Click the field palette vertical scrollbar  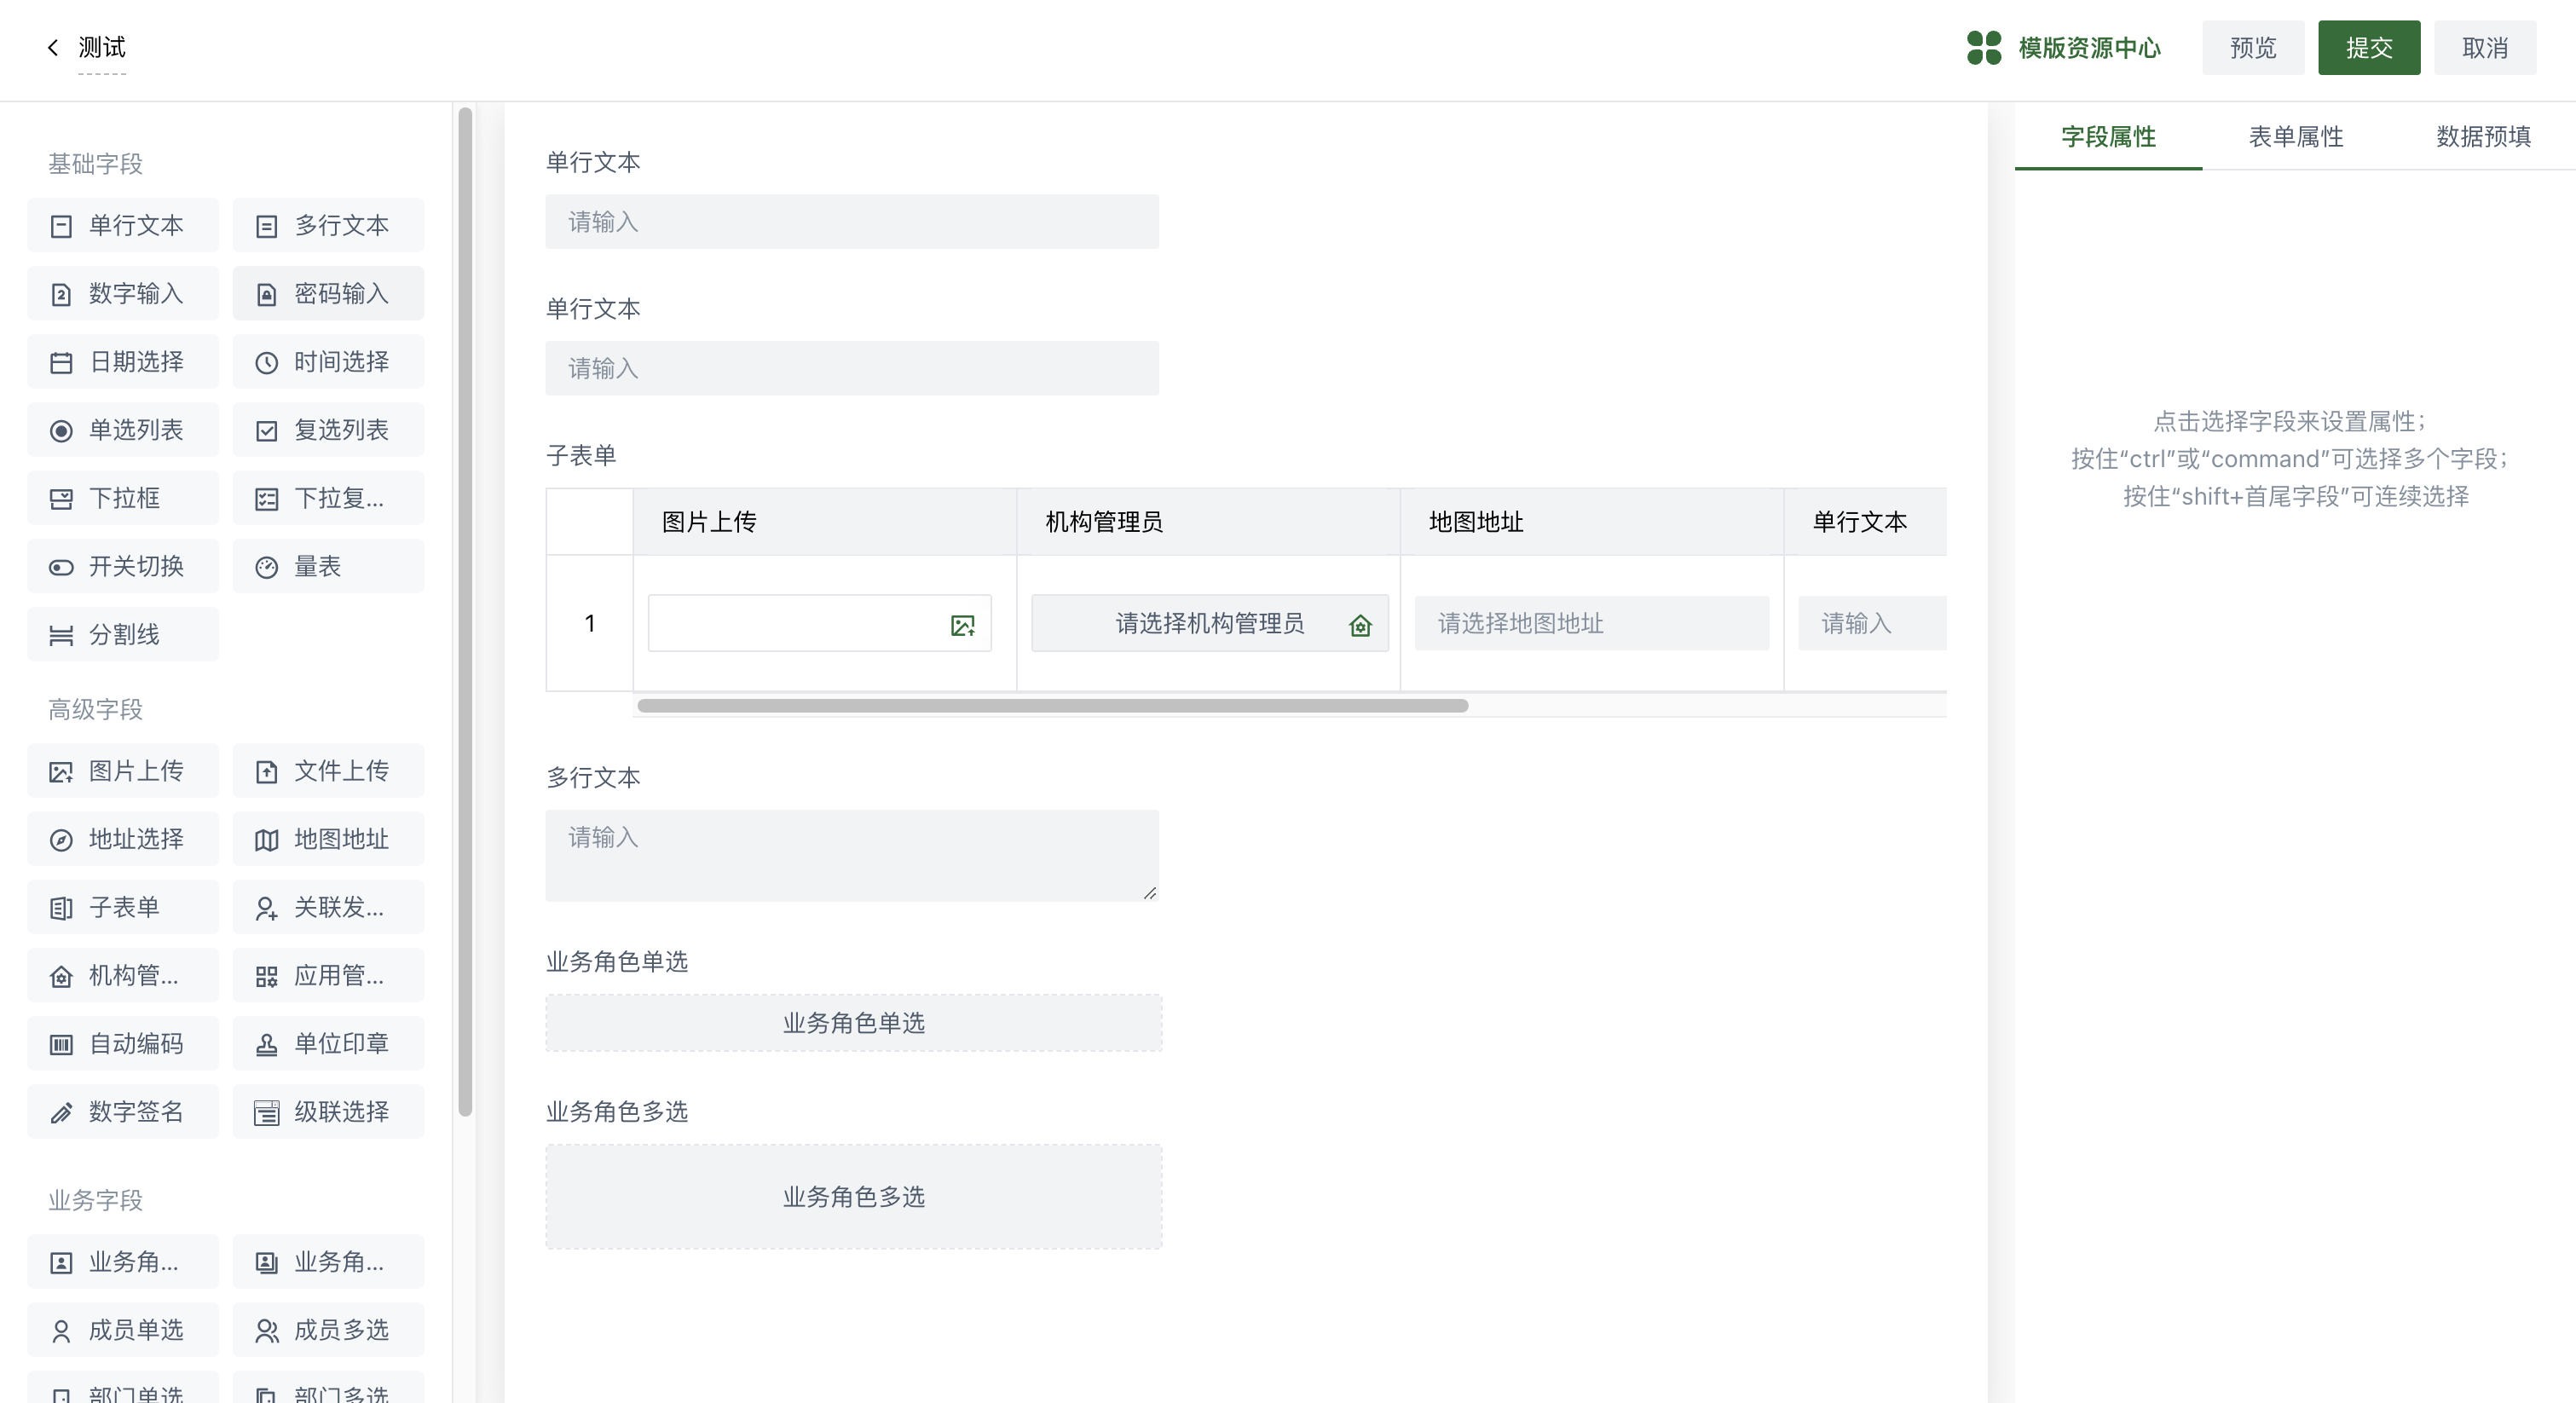click(x=465, y=610)
